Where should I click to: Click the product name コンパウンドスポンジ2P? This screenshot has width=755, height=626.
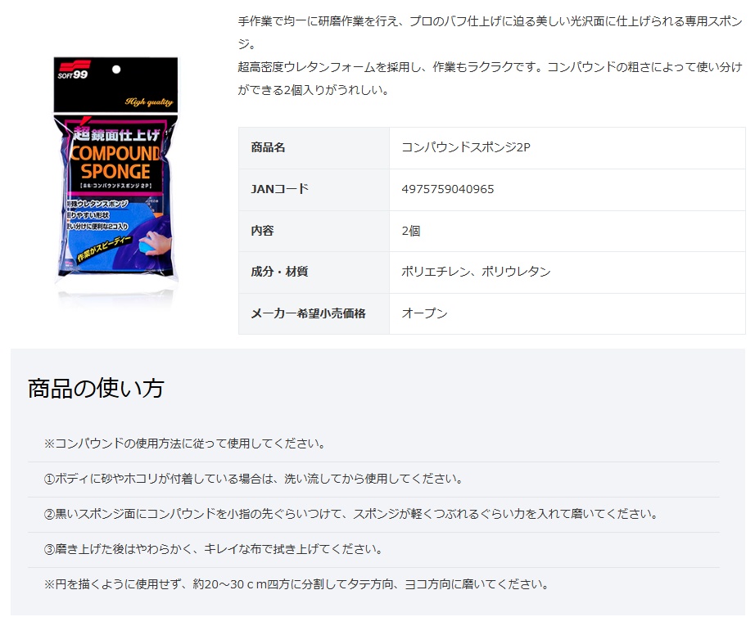(x=459, y=147)
